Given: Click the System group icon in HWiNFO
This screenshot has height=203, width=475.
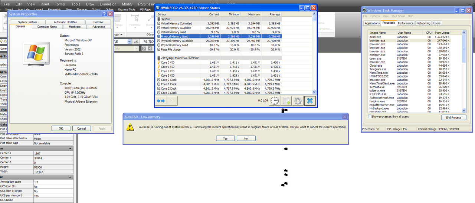Looking at the screenshot, I should tap(159, 19).
